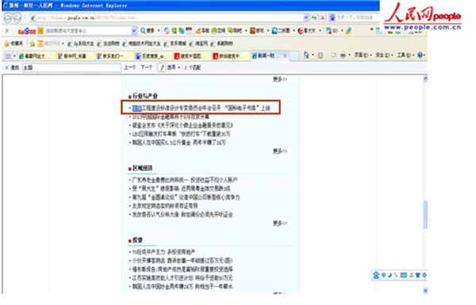Open the 卓越购物 favorites link

pyautogui.click(x=222, y=44)
